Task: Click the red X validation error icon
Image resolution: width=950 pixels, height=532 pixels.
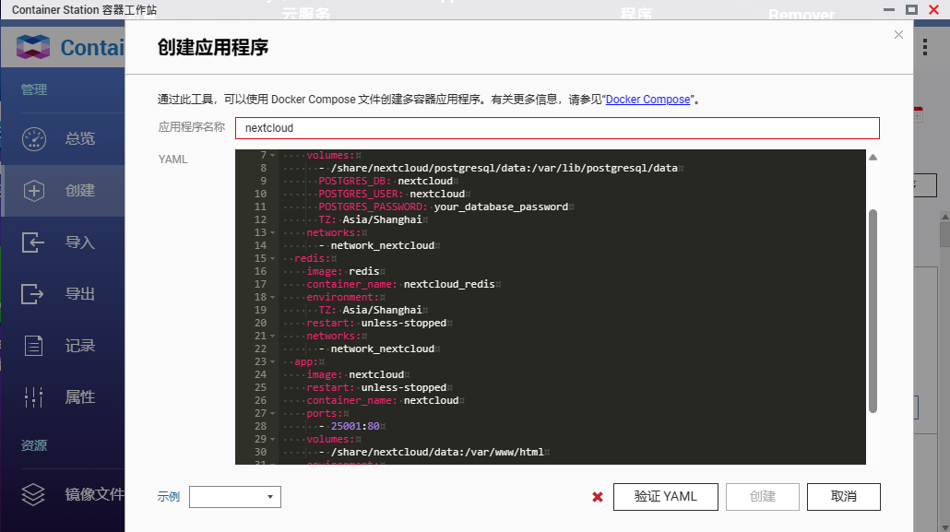Action: click(598, 497)
